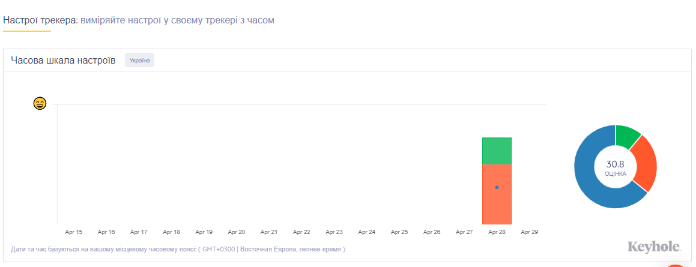Screen dimensions: 696x267
Task: Click the Apr 24 date label
Action: click(x=367, y=232)
